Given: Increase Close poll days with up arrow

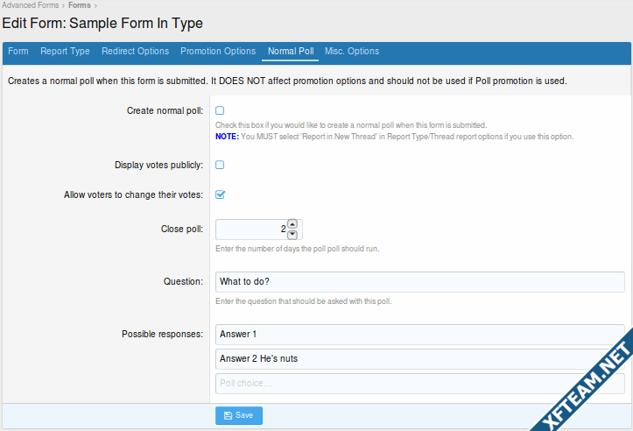Looking at the screenshot, I should (292, 223).
